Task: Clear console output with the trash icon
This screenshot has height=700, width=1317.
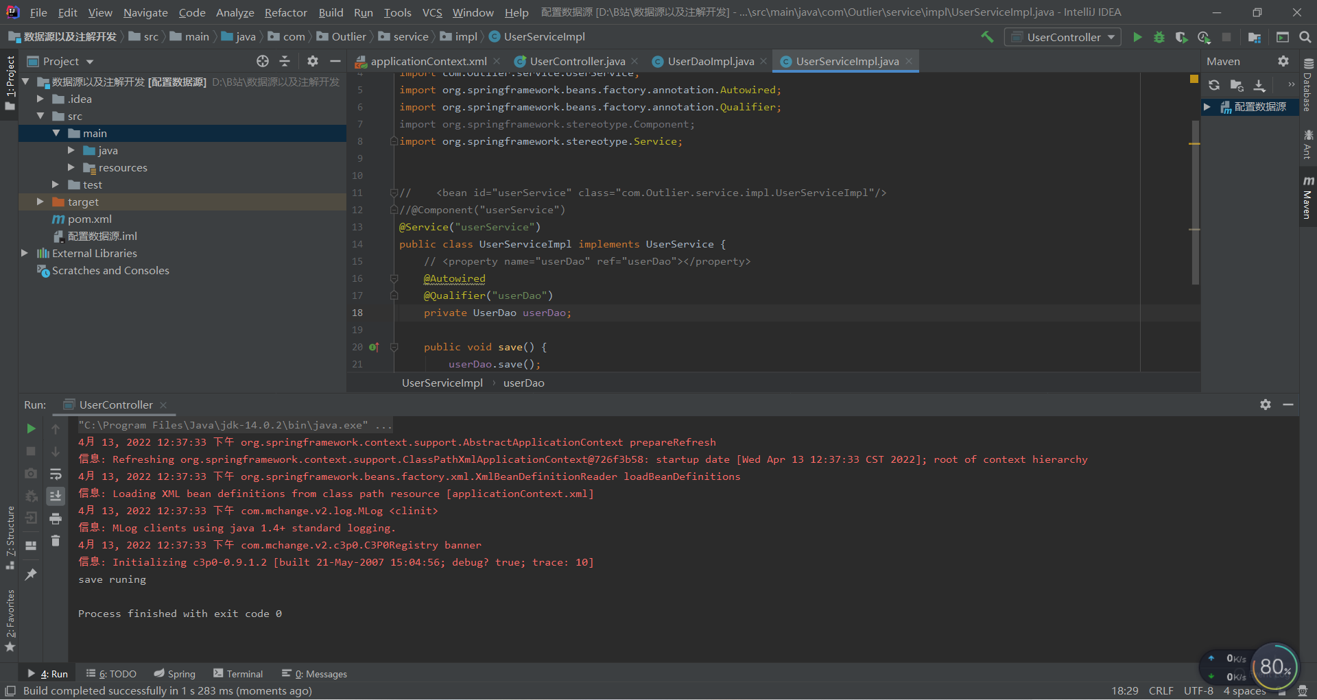Action: click(x=56, y=541)
